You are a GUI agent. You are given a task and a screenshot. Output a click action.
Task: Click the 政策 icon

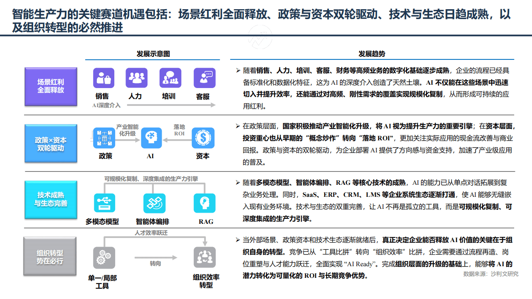104,138
